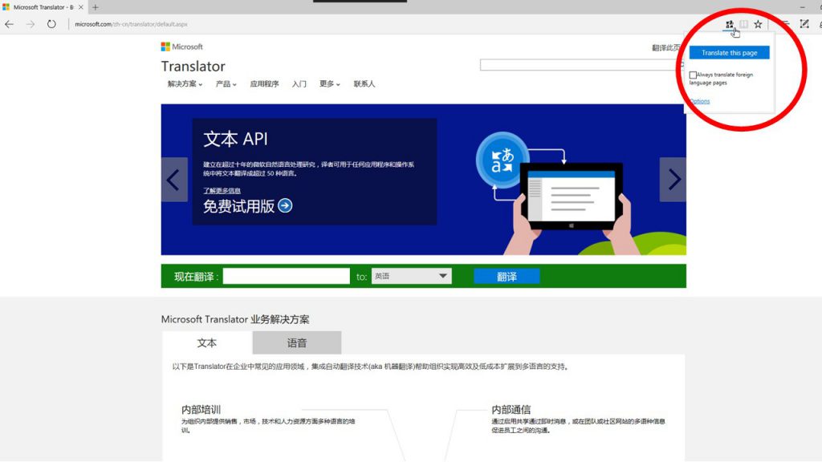The image size is (822, 462).
Task: Click the forward navigation arrow
Action: [x=29, y=24]
